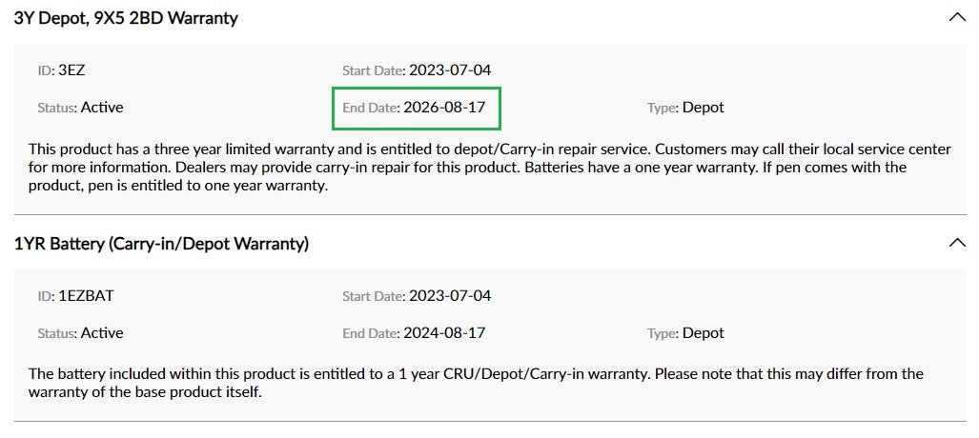Click the 2026-08-17 end date value

(x=444, y=108)
